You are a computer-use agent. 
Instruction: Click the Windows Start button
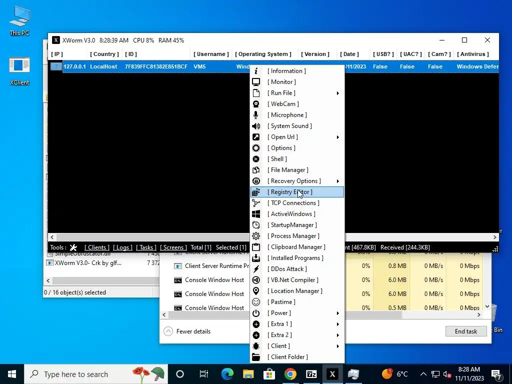click(x=12, y=374)
